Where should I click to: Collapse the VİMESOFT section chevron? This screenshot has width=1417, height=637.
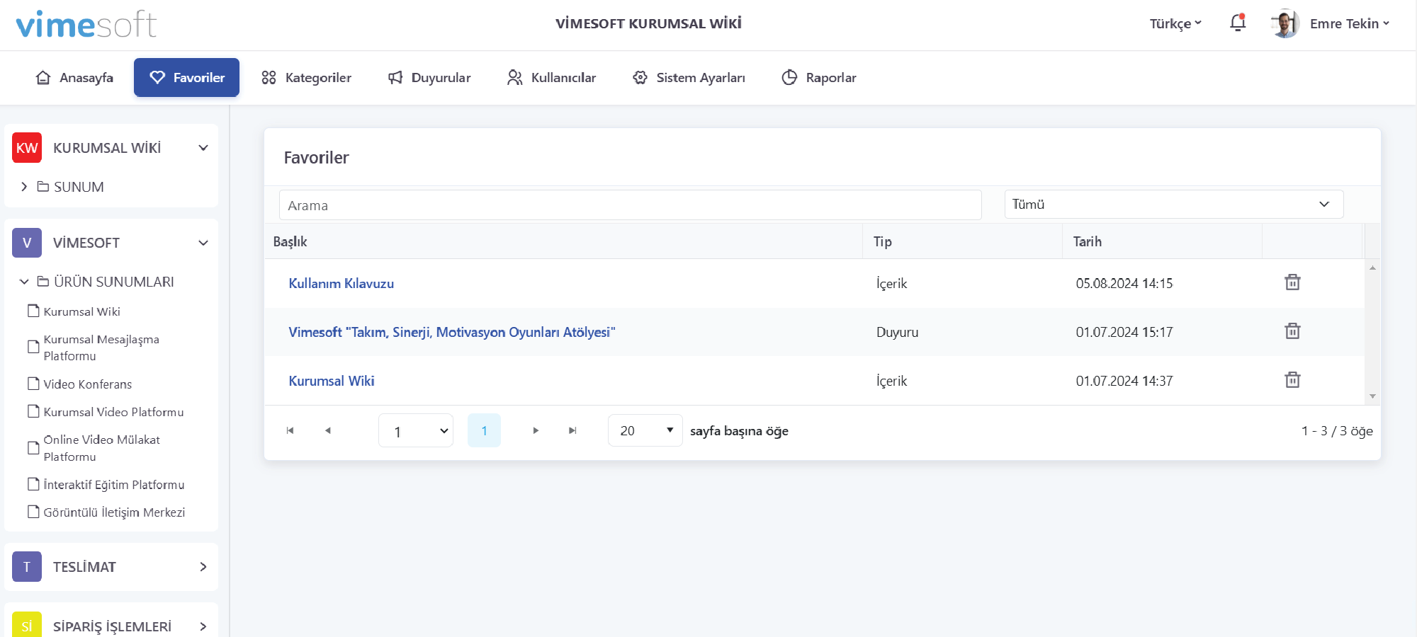tap(203, 243)
